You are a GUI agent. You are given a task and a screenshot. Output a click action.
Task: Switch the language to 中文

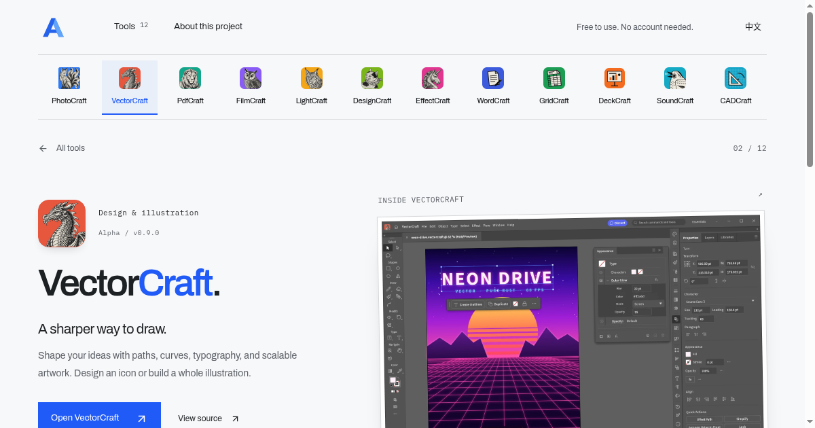point(753,27)
